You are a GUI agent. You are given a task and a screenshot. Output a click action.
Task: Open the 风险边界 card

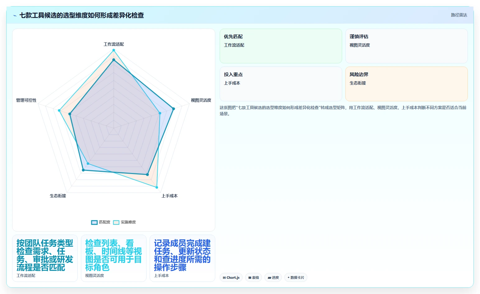[x=406, y=84]
